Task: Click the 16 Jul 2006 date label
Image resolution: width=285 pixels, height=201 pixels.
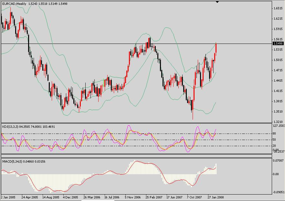Action: (x=112, y=197)
